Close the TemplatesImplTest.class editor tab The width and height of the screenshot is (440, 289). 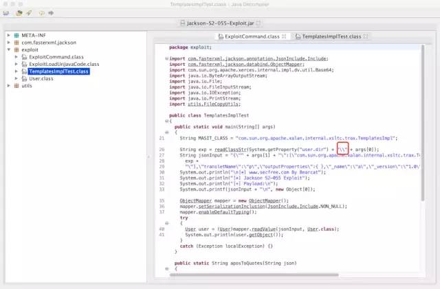click(x=366, y=36)
